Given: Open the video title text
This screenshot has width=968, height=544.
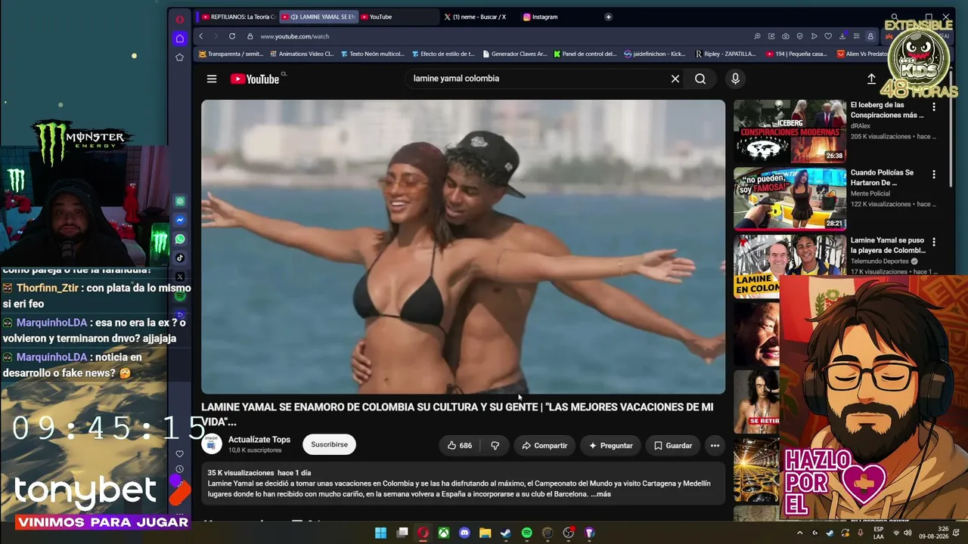Looking at the screenshot, I should tap(457, 414).
